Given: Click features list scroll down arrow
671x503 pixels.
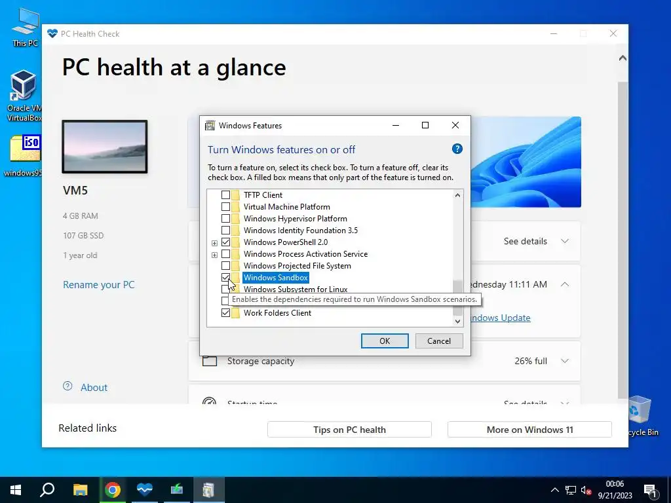Looking at the screenshot, I should click(457, 321).
